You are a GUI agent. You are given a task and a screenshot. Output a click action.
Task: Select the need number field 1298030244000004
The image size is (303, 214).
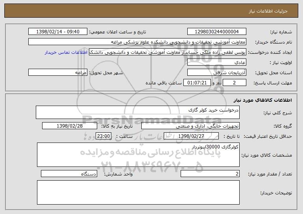tap(216, 32)
